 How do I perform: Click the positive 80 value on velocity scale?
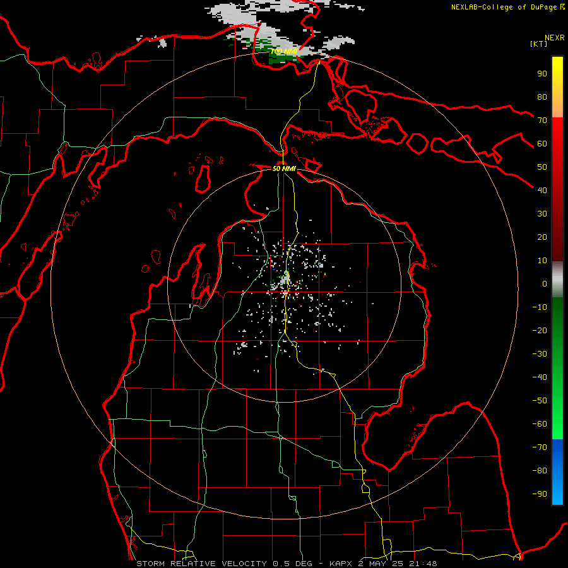tap(542, 97)
